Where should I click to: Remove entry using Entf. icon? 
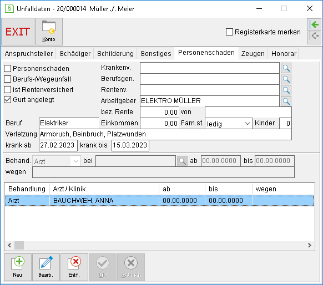pos(74,267)
